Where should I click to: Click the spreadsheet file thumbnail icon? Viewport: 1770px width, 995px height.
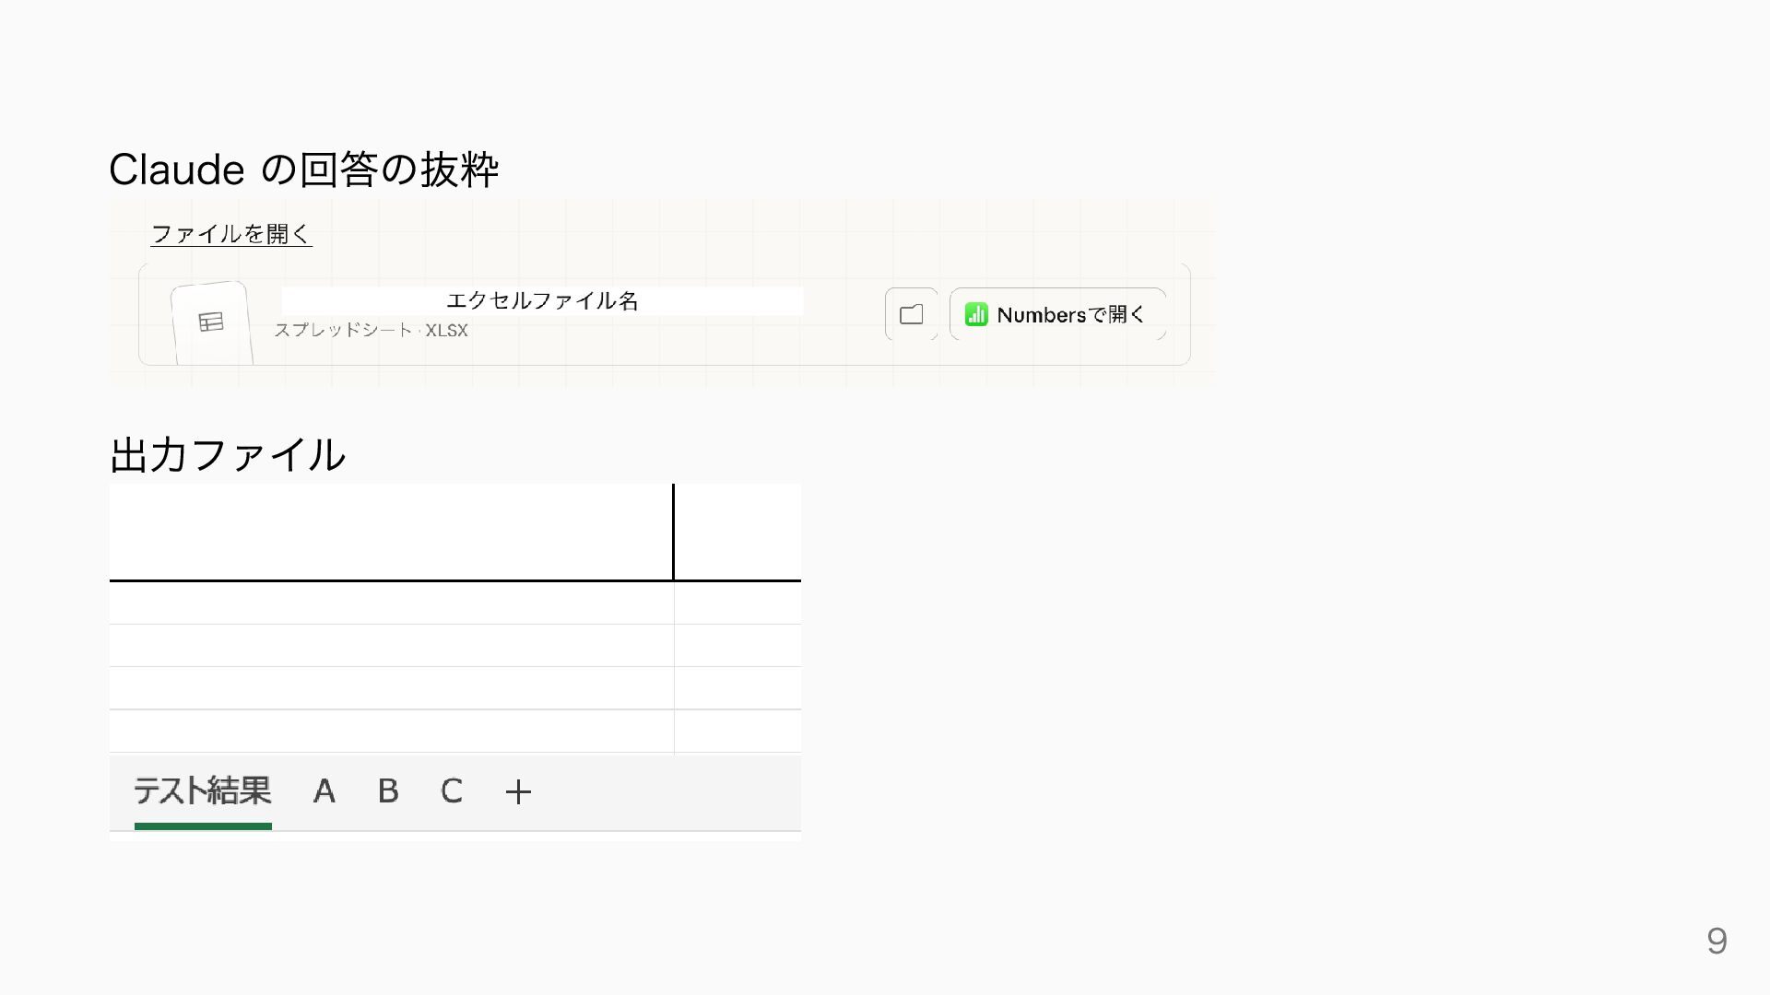point(211,322)
